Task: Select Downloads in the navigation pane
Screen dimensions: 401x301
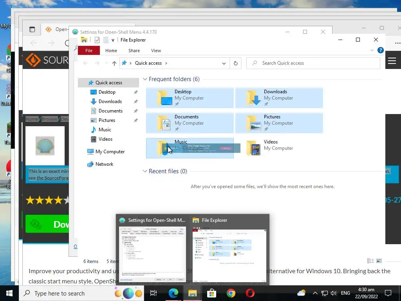Action: [110, 102]
